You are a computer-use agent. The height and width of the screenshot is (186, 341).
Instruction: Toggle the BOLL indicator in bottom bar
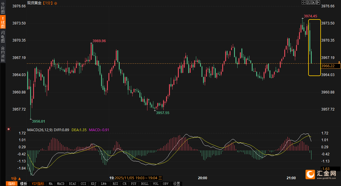145,184
